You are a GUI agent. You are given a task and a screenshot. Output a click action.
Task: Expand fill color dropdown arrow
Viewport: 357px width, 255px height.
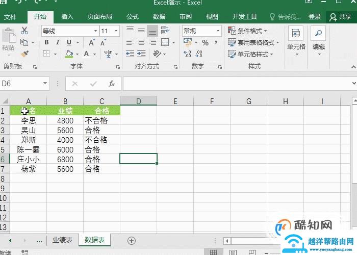click(x=77, y=54)
